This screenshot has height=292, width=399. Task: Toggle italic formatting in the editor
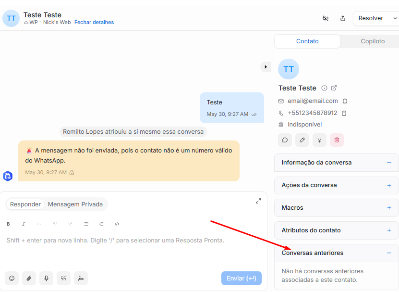(x=24, y=224)
